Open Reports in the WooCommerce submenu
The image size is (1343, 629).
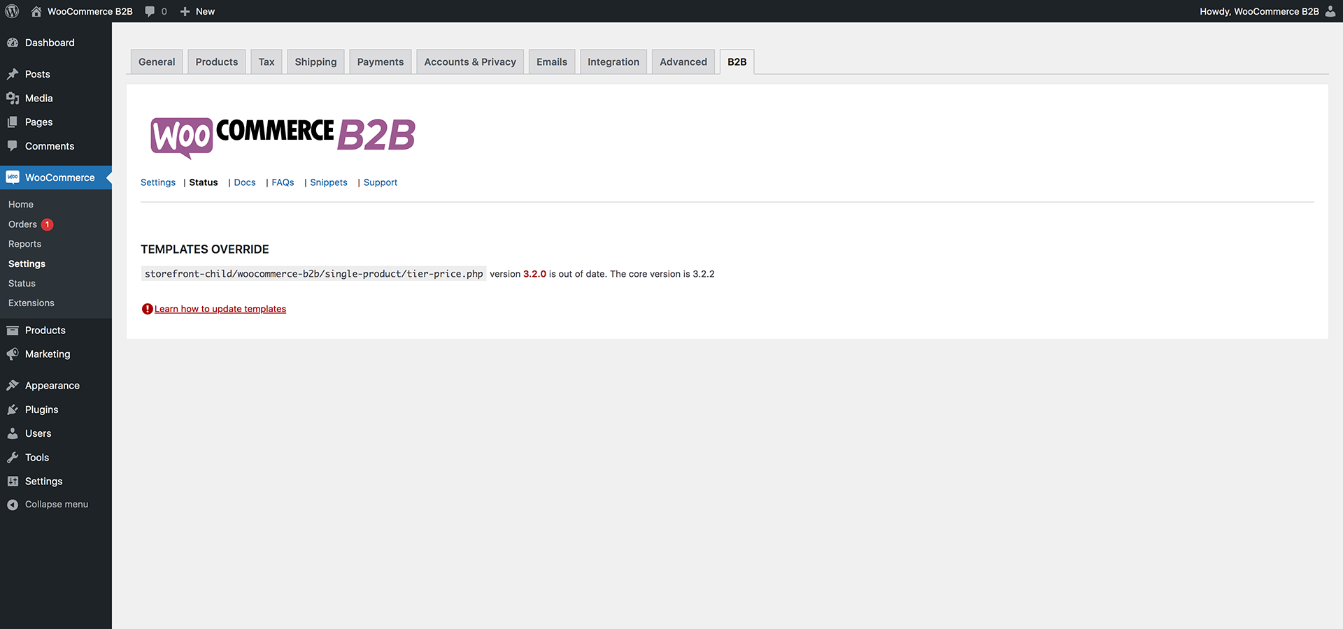24,244
